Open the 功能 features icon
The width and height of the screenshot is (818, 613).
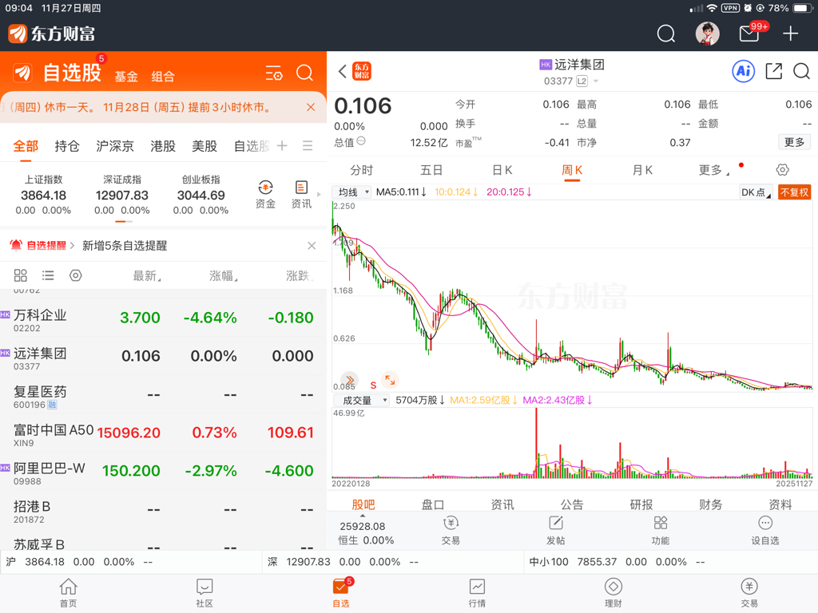click(x=661, y=530)
